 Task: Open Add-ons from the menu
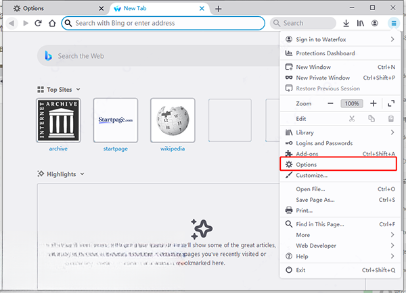coord(340,154)
